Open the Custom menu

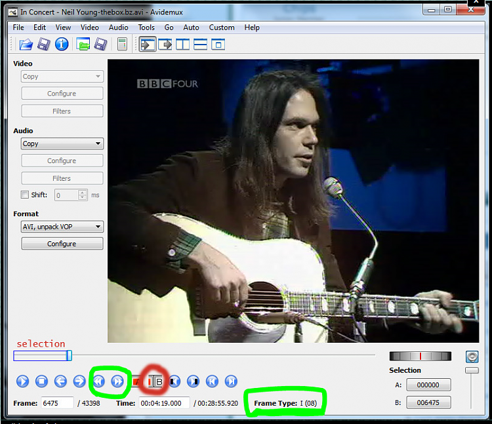tap(222, 28)
